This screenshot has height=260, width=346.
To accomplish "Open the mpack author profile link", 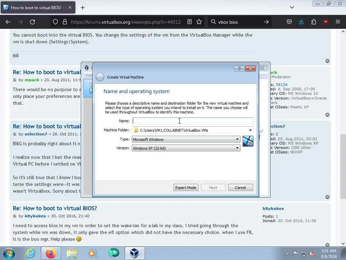I will [x=32, y=80].
